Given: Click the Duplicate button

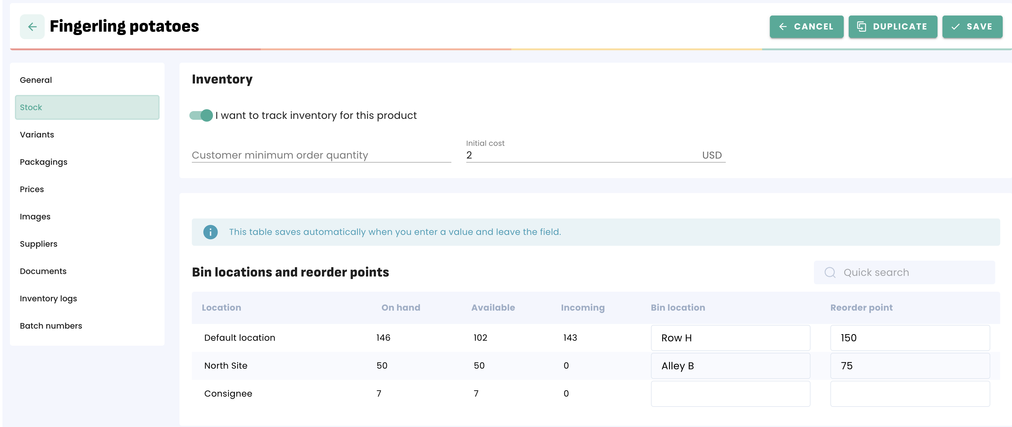Looking at the screenshot, I should [892, 26].
